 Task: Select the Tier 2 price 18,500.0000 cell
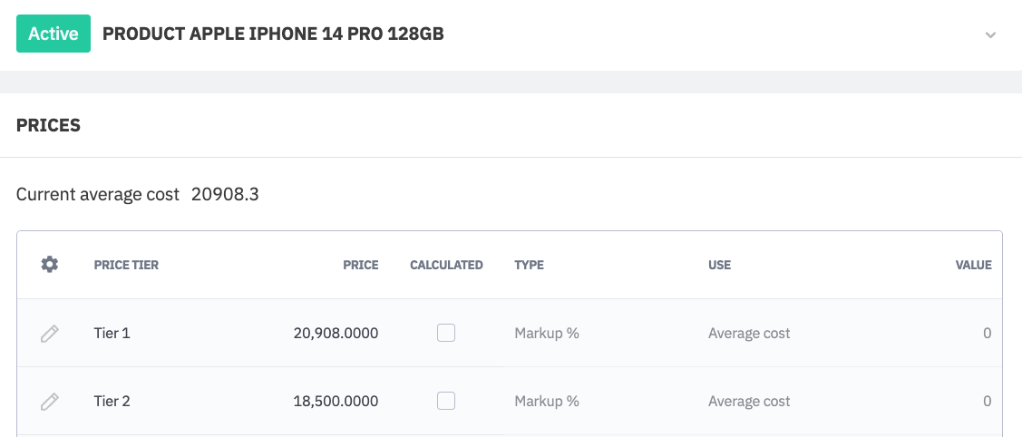click(x=336, y=402)
